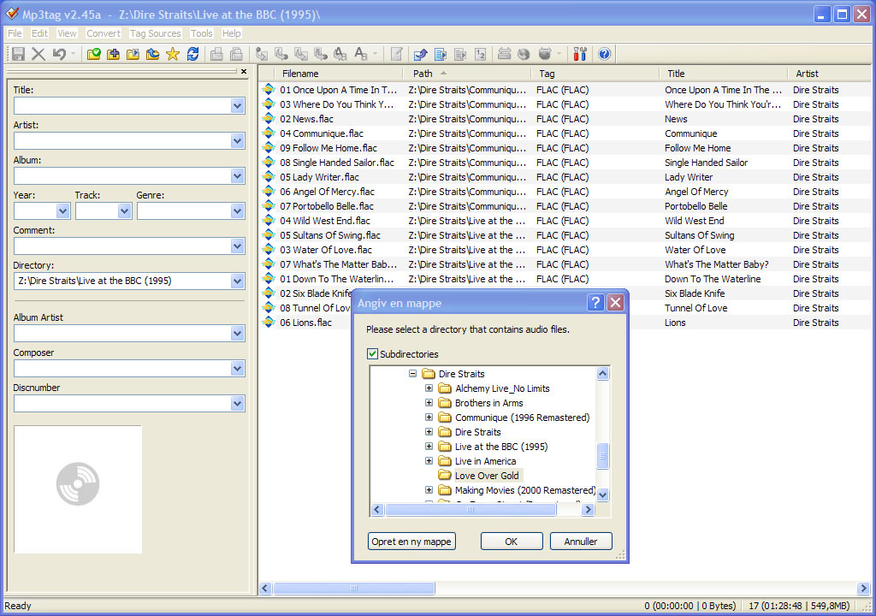Image resolution: width=876 pixels, height=616 pixels.
Task: Click the dialog's context help question mark button
Action: pyautogui.click(x=595, y=302)
